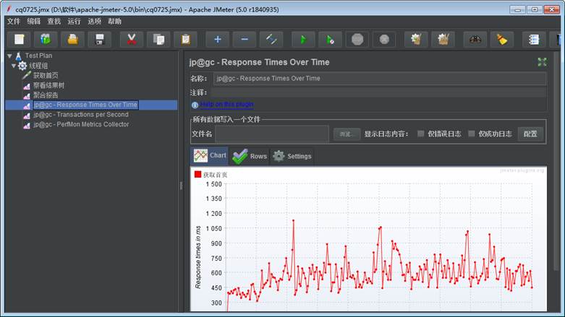Image resolution: width=565 pixels, height=317 pixels.
Task: Collapse all with the minus icon
Action: (x=245, y=39)
